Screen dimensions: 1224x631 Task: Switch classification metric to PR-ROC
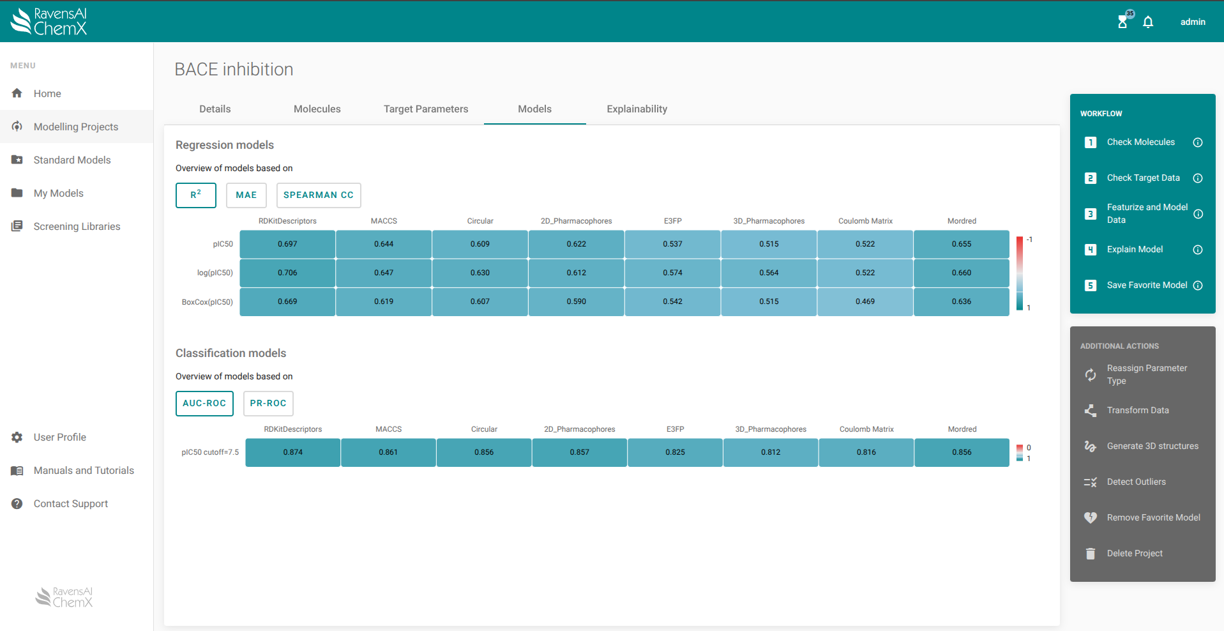coord(268,404)
